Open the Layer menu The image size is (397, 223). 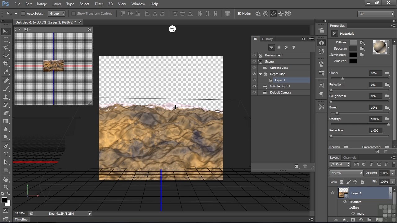[56, 4]
